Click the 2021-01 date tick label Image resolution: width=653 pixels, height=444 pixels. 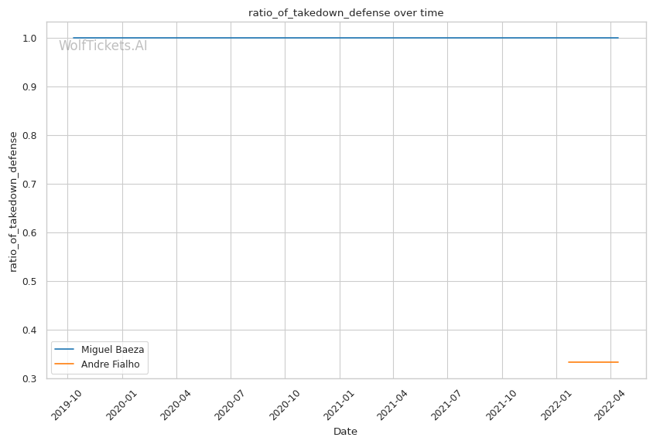point(338,403)
